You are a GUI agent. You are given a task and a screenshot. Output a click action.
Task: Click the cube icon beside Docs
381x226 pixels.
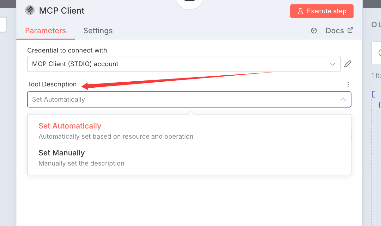(x=314, y=31)
